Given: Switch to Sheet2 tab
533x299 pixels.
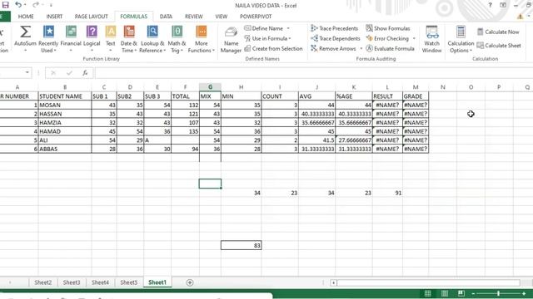Looking at the screenshot, I should 43,282.
